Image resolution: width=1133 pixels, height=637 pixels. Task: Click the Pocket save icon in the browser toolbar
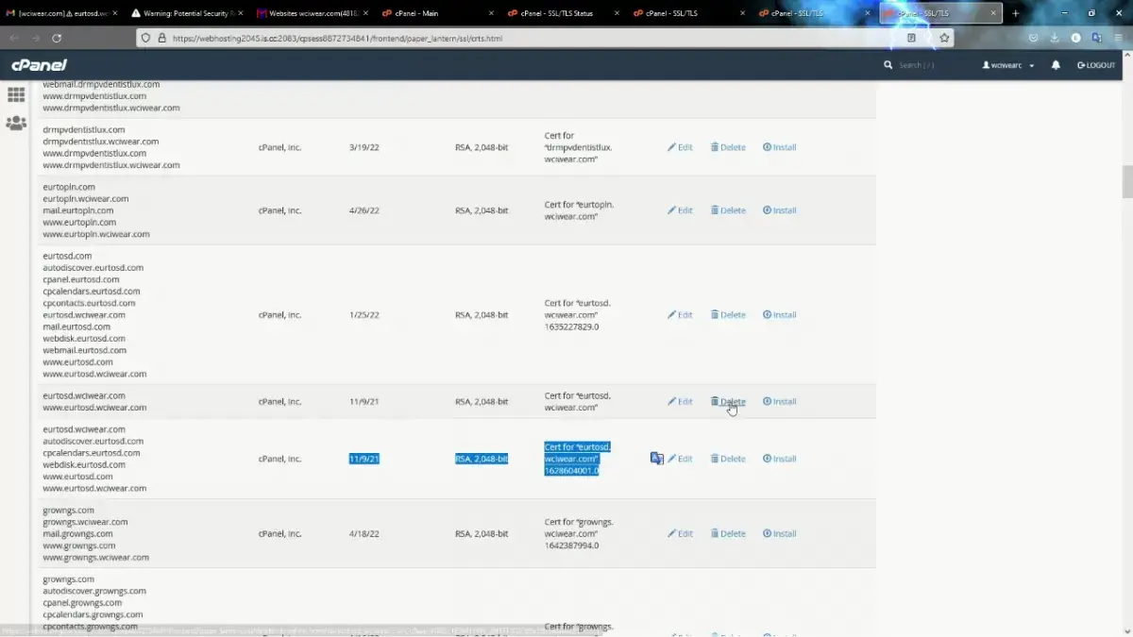[x=1034, y=38]
